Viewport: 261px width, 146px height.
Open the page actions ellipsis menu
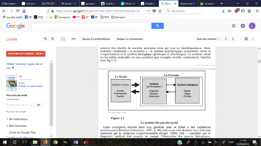coord(148,11)
